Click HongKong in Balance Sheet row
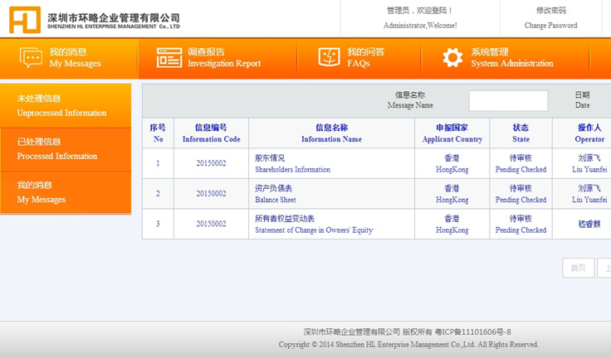 coord(452,200)
